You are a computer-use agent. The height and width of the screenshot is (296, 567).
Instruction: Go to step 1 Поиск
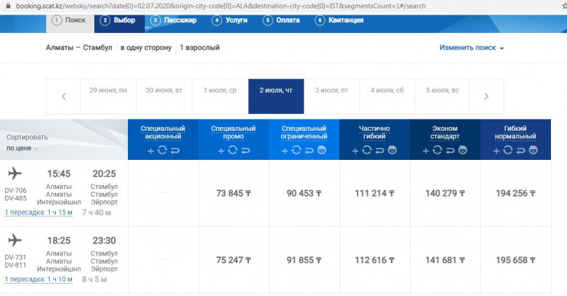pyautogui.click(x=70, y=23)
